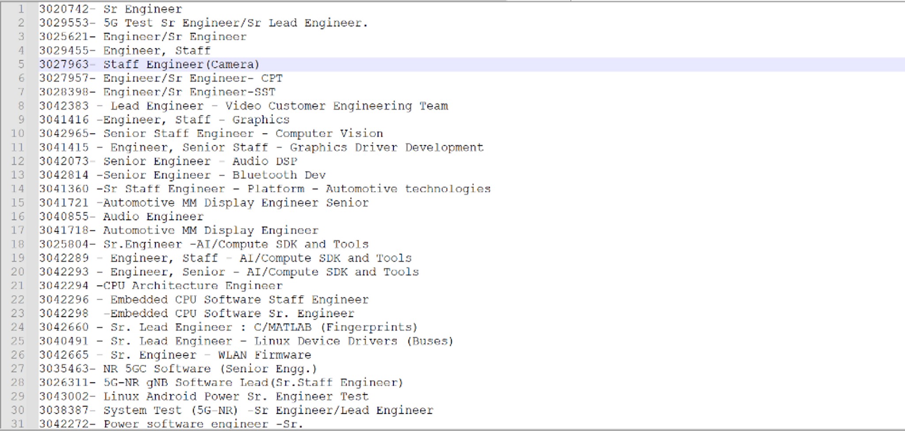Click line number 31 in the gutter

click(x=18, y=424)
